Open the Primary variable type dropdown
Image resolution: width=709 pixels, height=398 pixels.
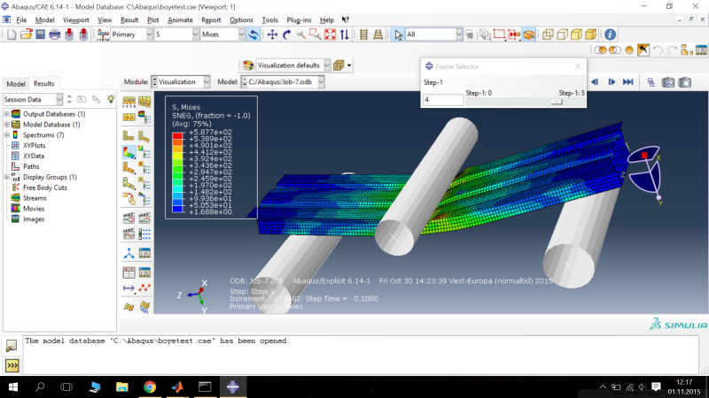(x=149, y=34)
